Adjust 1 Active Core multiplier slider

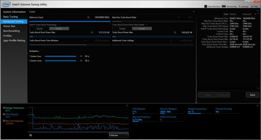click(x=60, y=56)
